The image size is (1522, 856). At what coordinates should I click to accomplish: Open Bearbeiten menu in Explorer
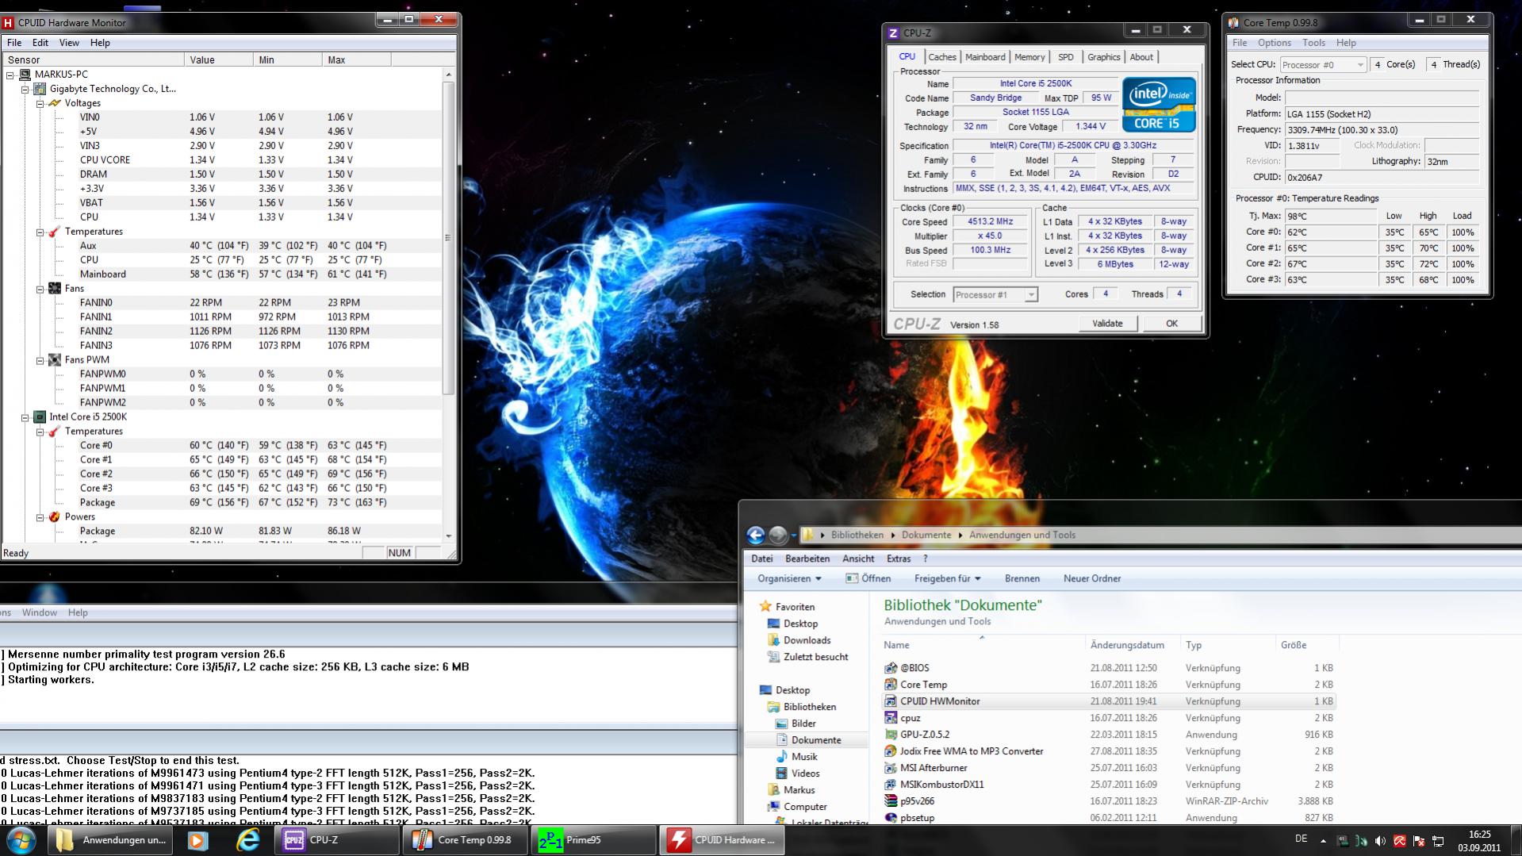(x=807, y=559)
